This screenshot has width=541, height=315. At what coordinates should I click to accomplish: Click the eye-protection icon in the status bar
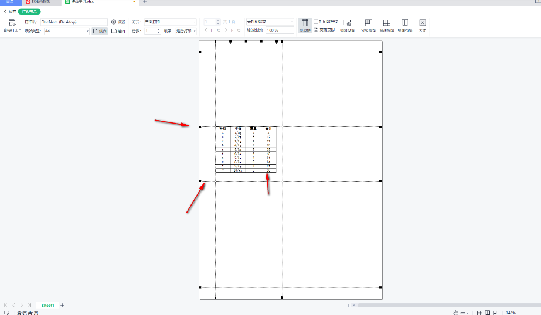(x=456, y=313)
